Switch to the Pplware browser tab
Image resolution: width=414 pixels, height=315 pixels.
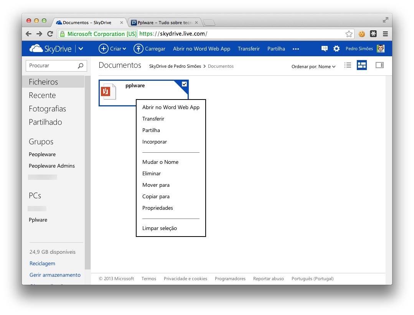(x=164, y=23)
